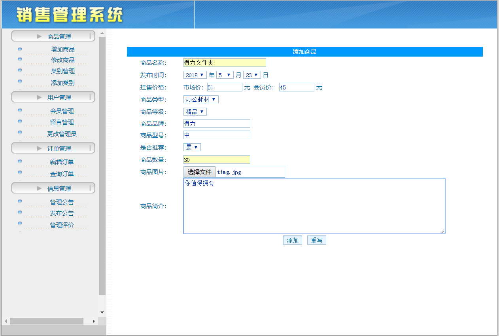Go to 留言管理 in the sidebar
The height and width of the screenshot is (336, 499).
pos(62,122)
